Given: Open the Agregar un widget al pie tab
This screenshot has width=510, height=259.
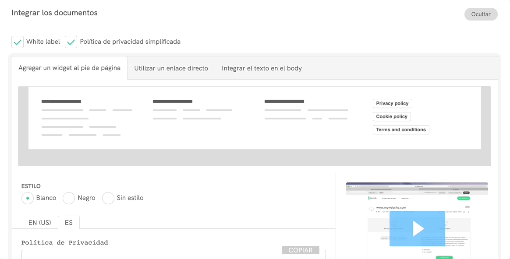Looking at the screenshot, I should [x=69, y=68].
